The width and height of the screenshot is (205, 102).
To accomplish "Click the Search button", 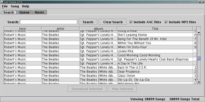I will (x=88, y=22).
